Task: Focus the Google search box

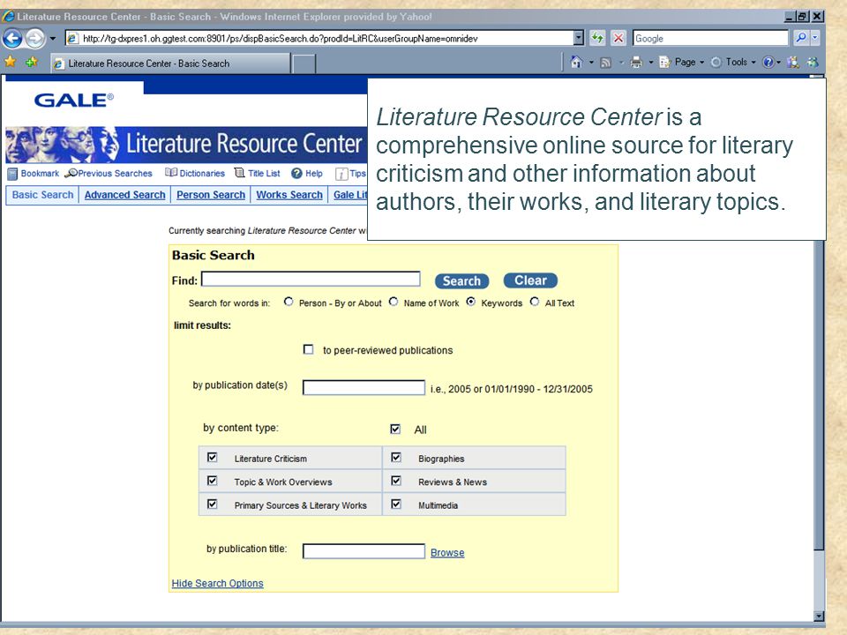Action: [x=710, y=38]
